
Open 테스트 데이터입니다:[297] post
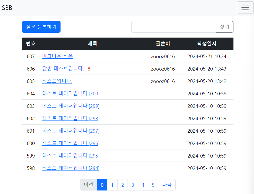tap(71, 131)
